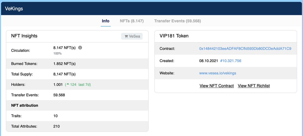Click the Circulation label
The height and width of the screenshot is (136, 303).
coord(21,50)
